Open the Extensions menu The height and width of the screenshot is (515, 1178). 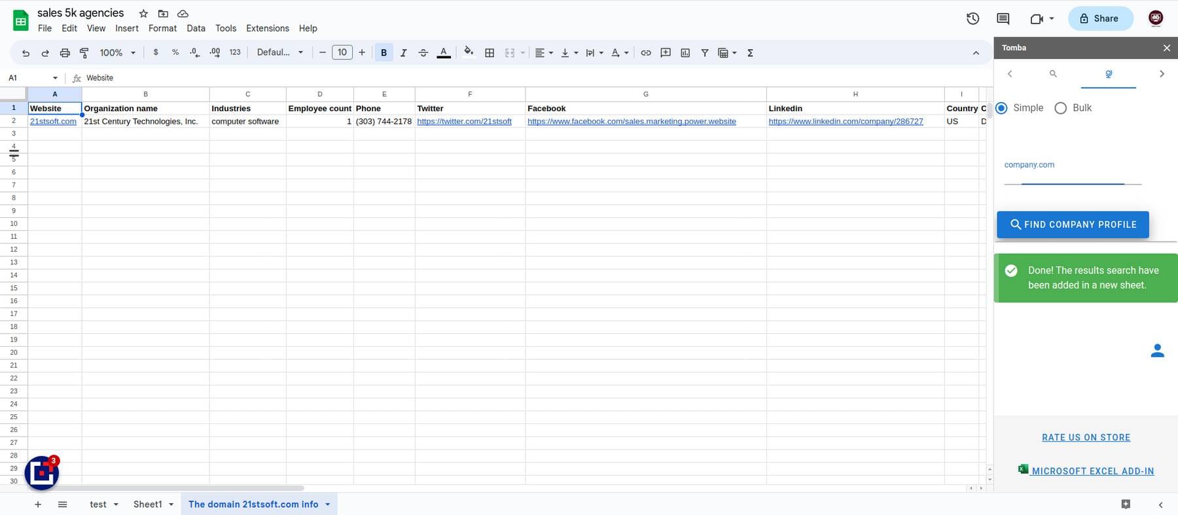[x=268, y=28]
